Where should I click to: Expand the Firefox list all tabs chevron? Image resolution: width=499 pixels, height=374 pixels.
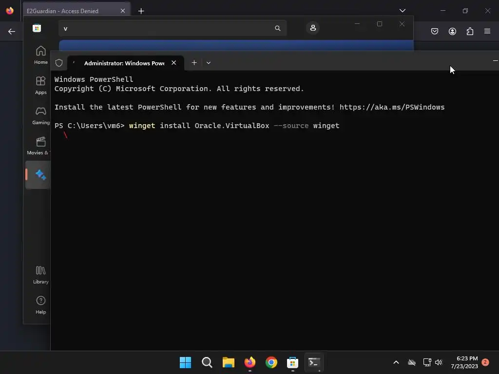402,11
